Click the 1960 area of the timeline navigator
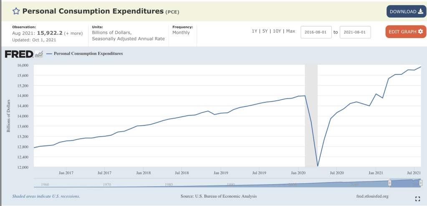The image size is (427, 206). point(45,184)
